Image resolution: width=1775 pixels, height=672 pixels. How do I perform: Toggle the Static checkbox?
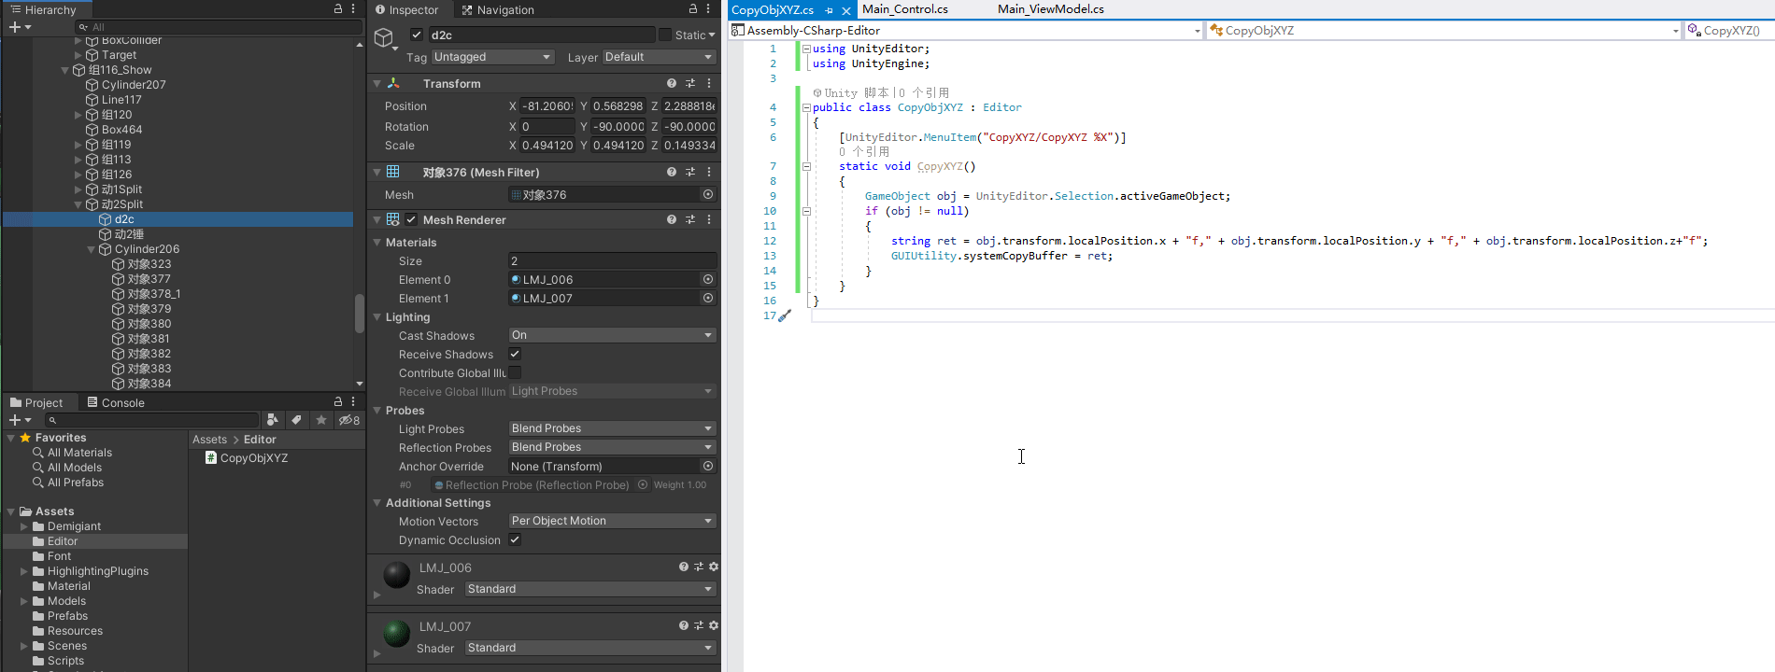[665, 35]
